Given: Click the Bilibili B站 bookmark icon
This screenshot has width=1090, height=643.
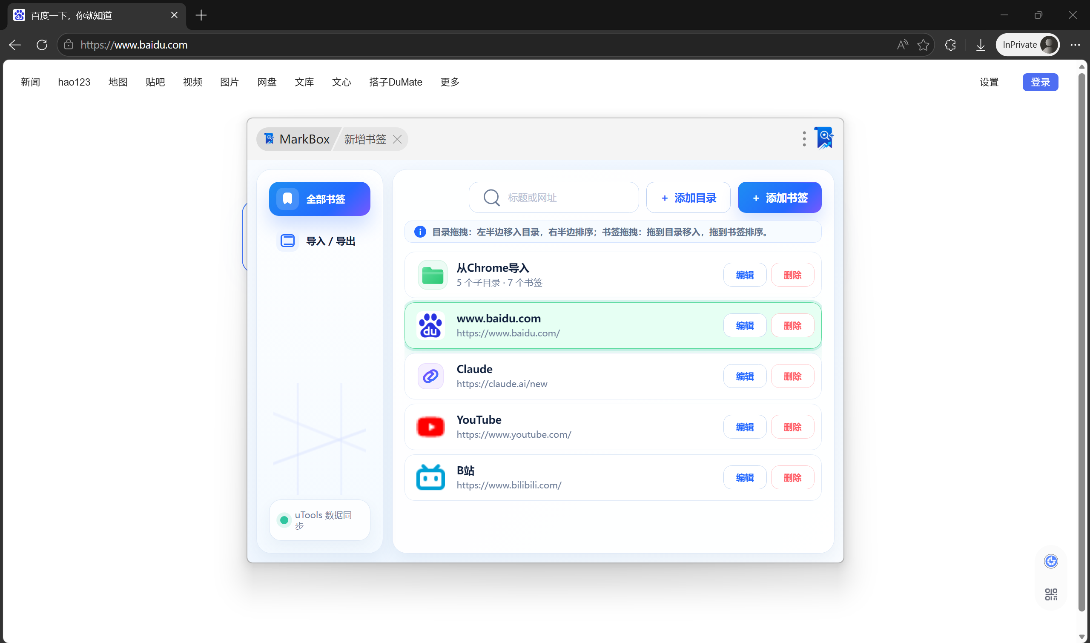Looking at the screenshot, I should click(x=430, y=477).
